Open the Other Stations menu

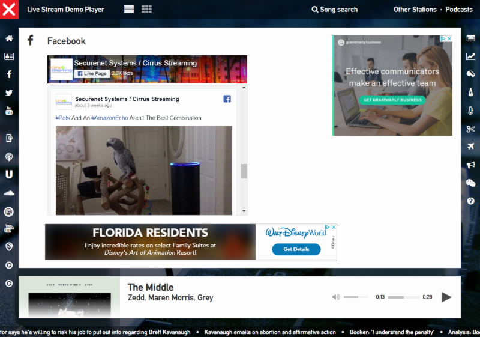[x=415, y=10]
